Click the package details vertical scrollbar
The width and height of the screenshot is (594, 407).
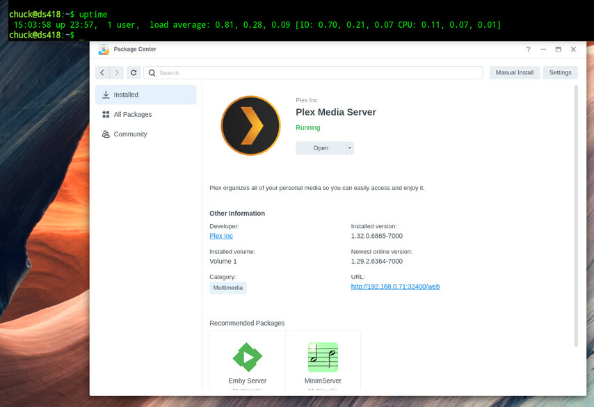pos(576,216)
